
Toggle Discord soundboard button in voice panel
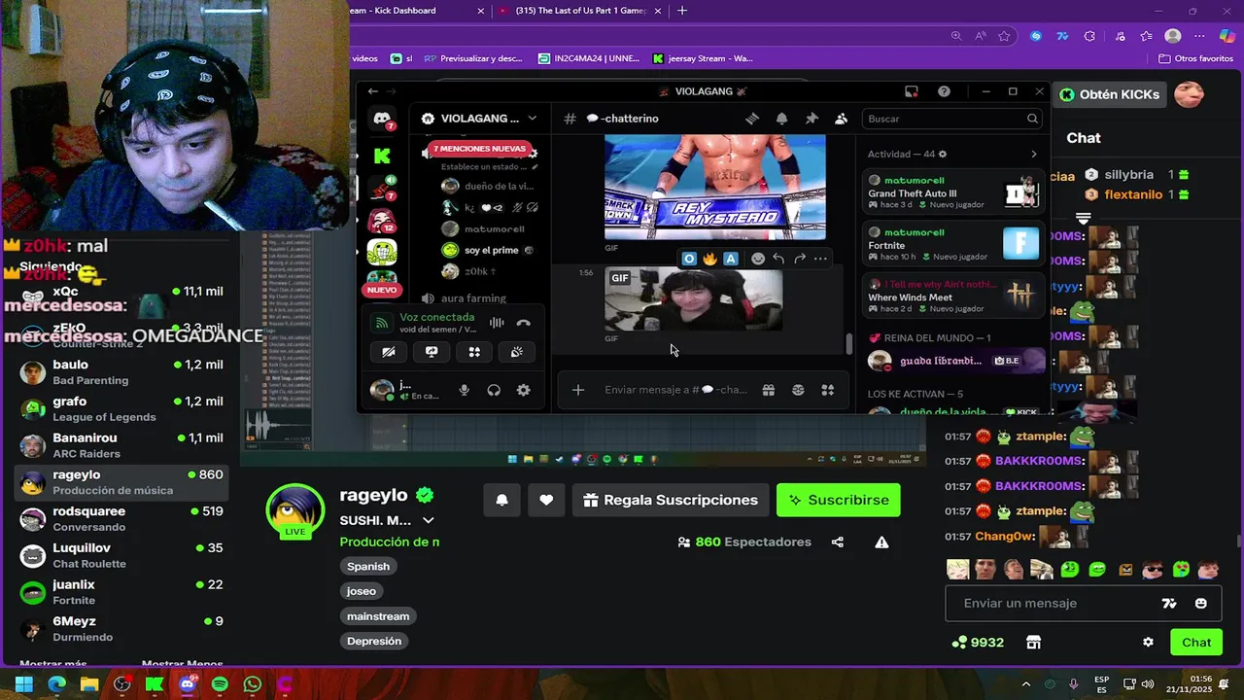[x=517, y=352]
